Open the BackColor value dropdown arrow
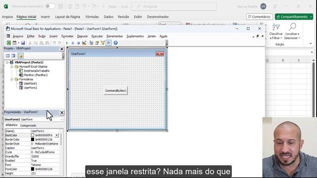Screen dimensions: 317x178 click(x=56, y=135)
